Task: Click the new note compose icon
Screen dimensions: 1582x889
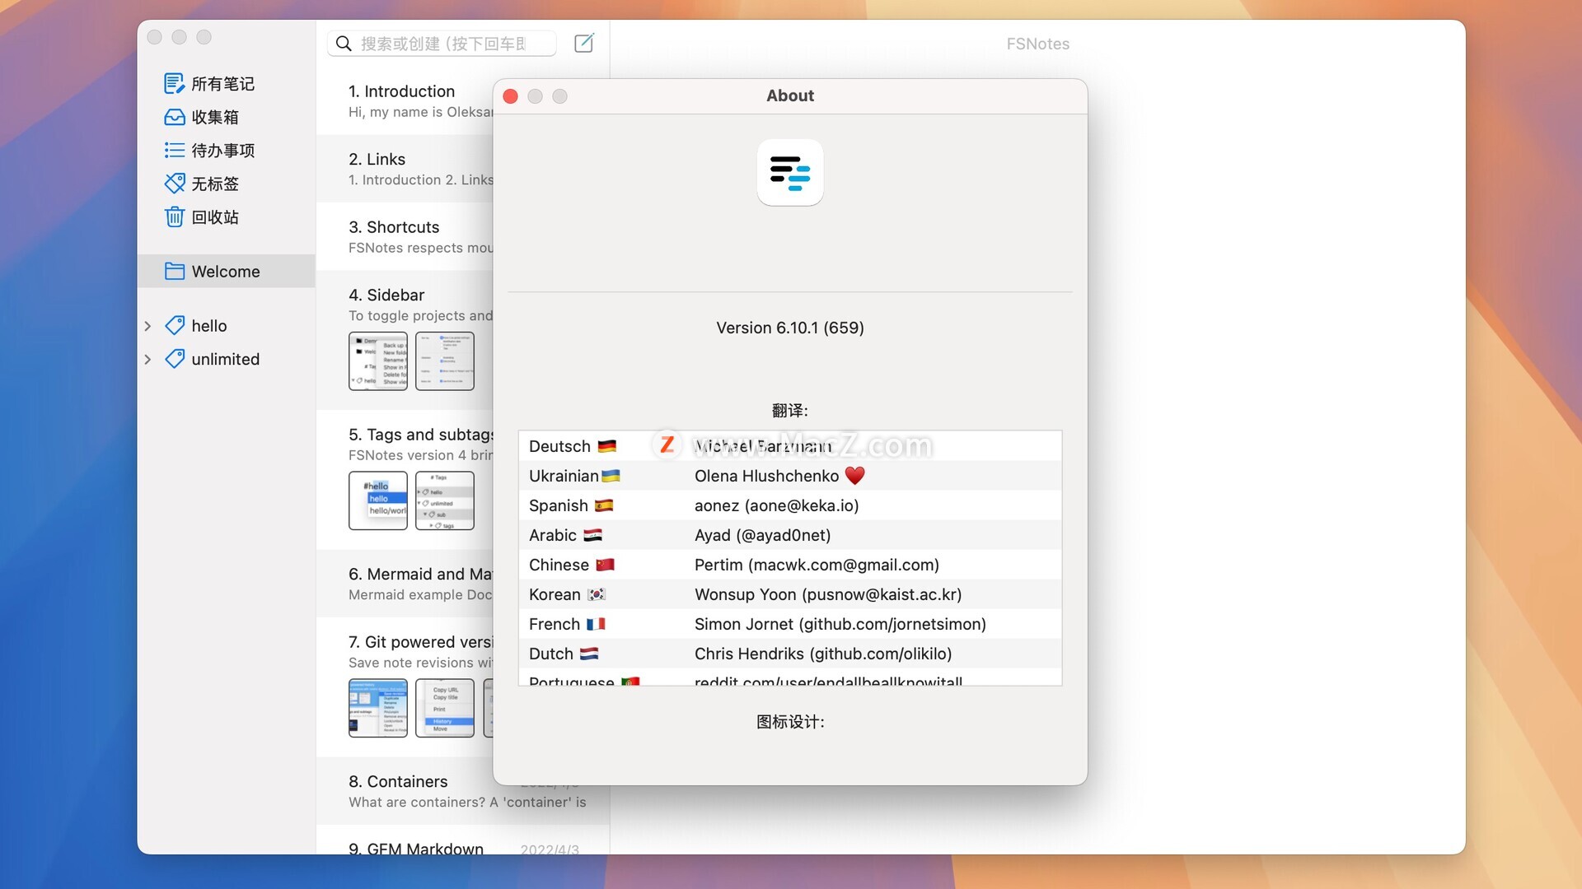Action: coord(583,43)
